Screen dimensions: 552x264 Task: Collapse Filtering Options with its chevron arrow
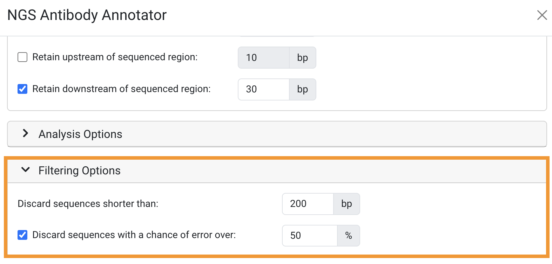pyautogui.click(x=25, y=170)
